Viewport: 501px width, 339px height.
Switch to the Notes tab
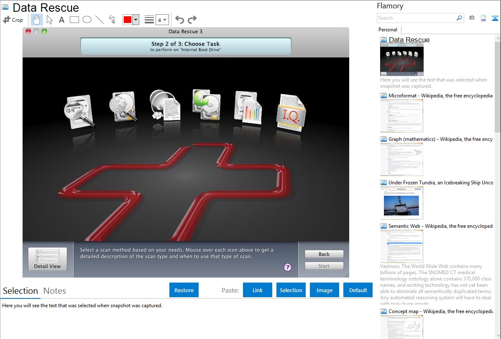[x=55, y=291]
